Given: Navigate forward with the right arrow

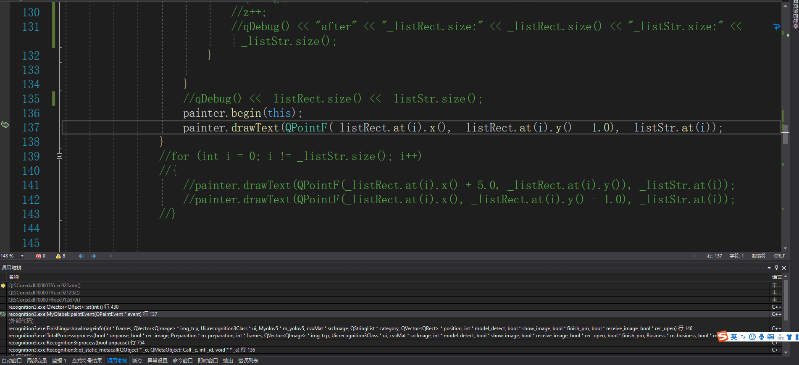Looking at the screenshot, I should [x=93, y=256].
